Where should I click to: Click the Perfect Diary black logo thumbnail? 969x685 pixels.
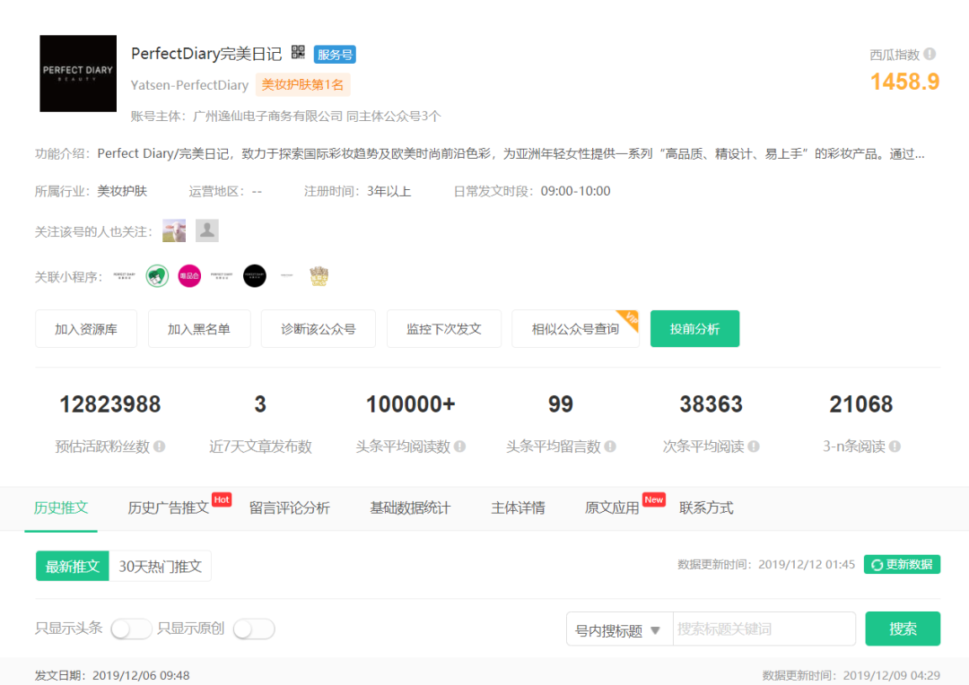click(x=78, y=74)
